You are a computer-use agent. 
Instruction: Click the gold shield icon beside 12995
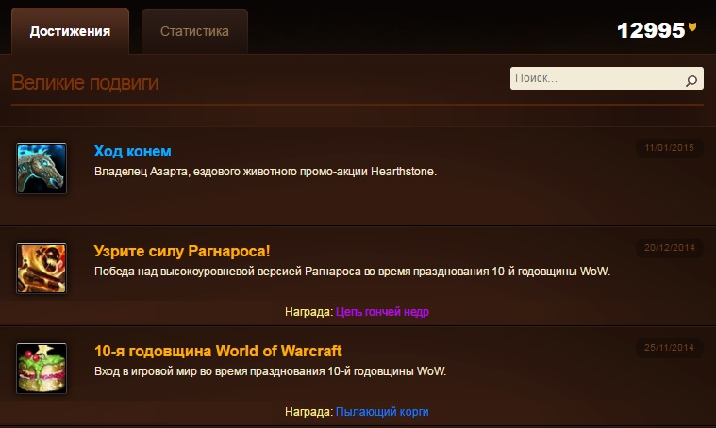click(x=692, y=26)
